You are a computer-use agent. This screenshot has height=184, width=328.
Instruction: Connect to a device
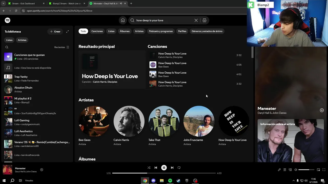tap(290, 170)
